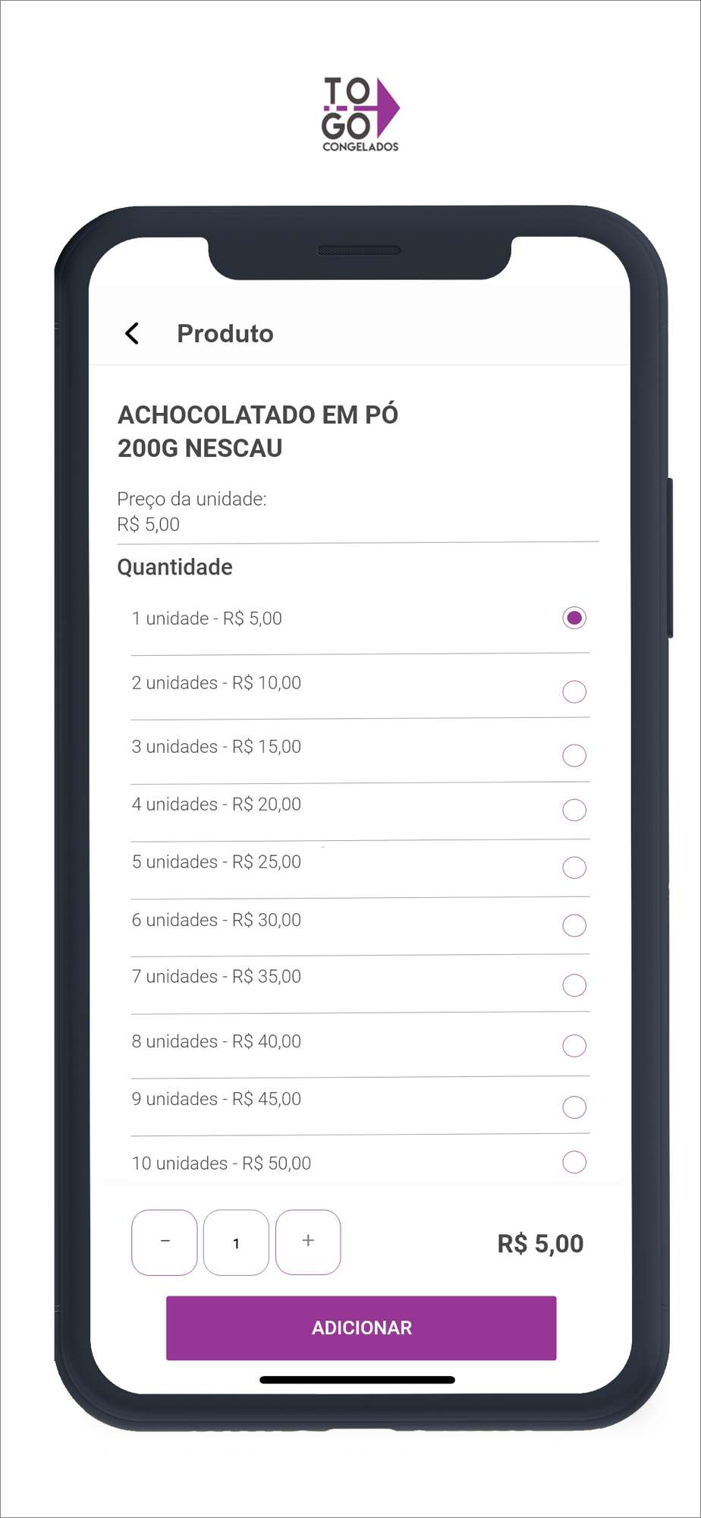Select the 10 unidades radio button
Screen dimensions: 701x1518
pos(574,1162)
